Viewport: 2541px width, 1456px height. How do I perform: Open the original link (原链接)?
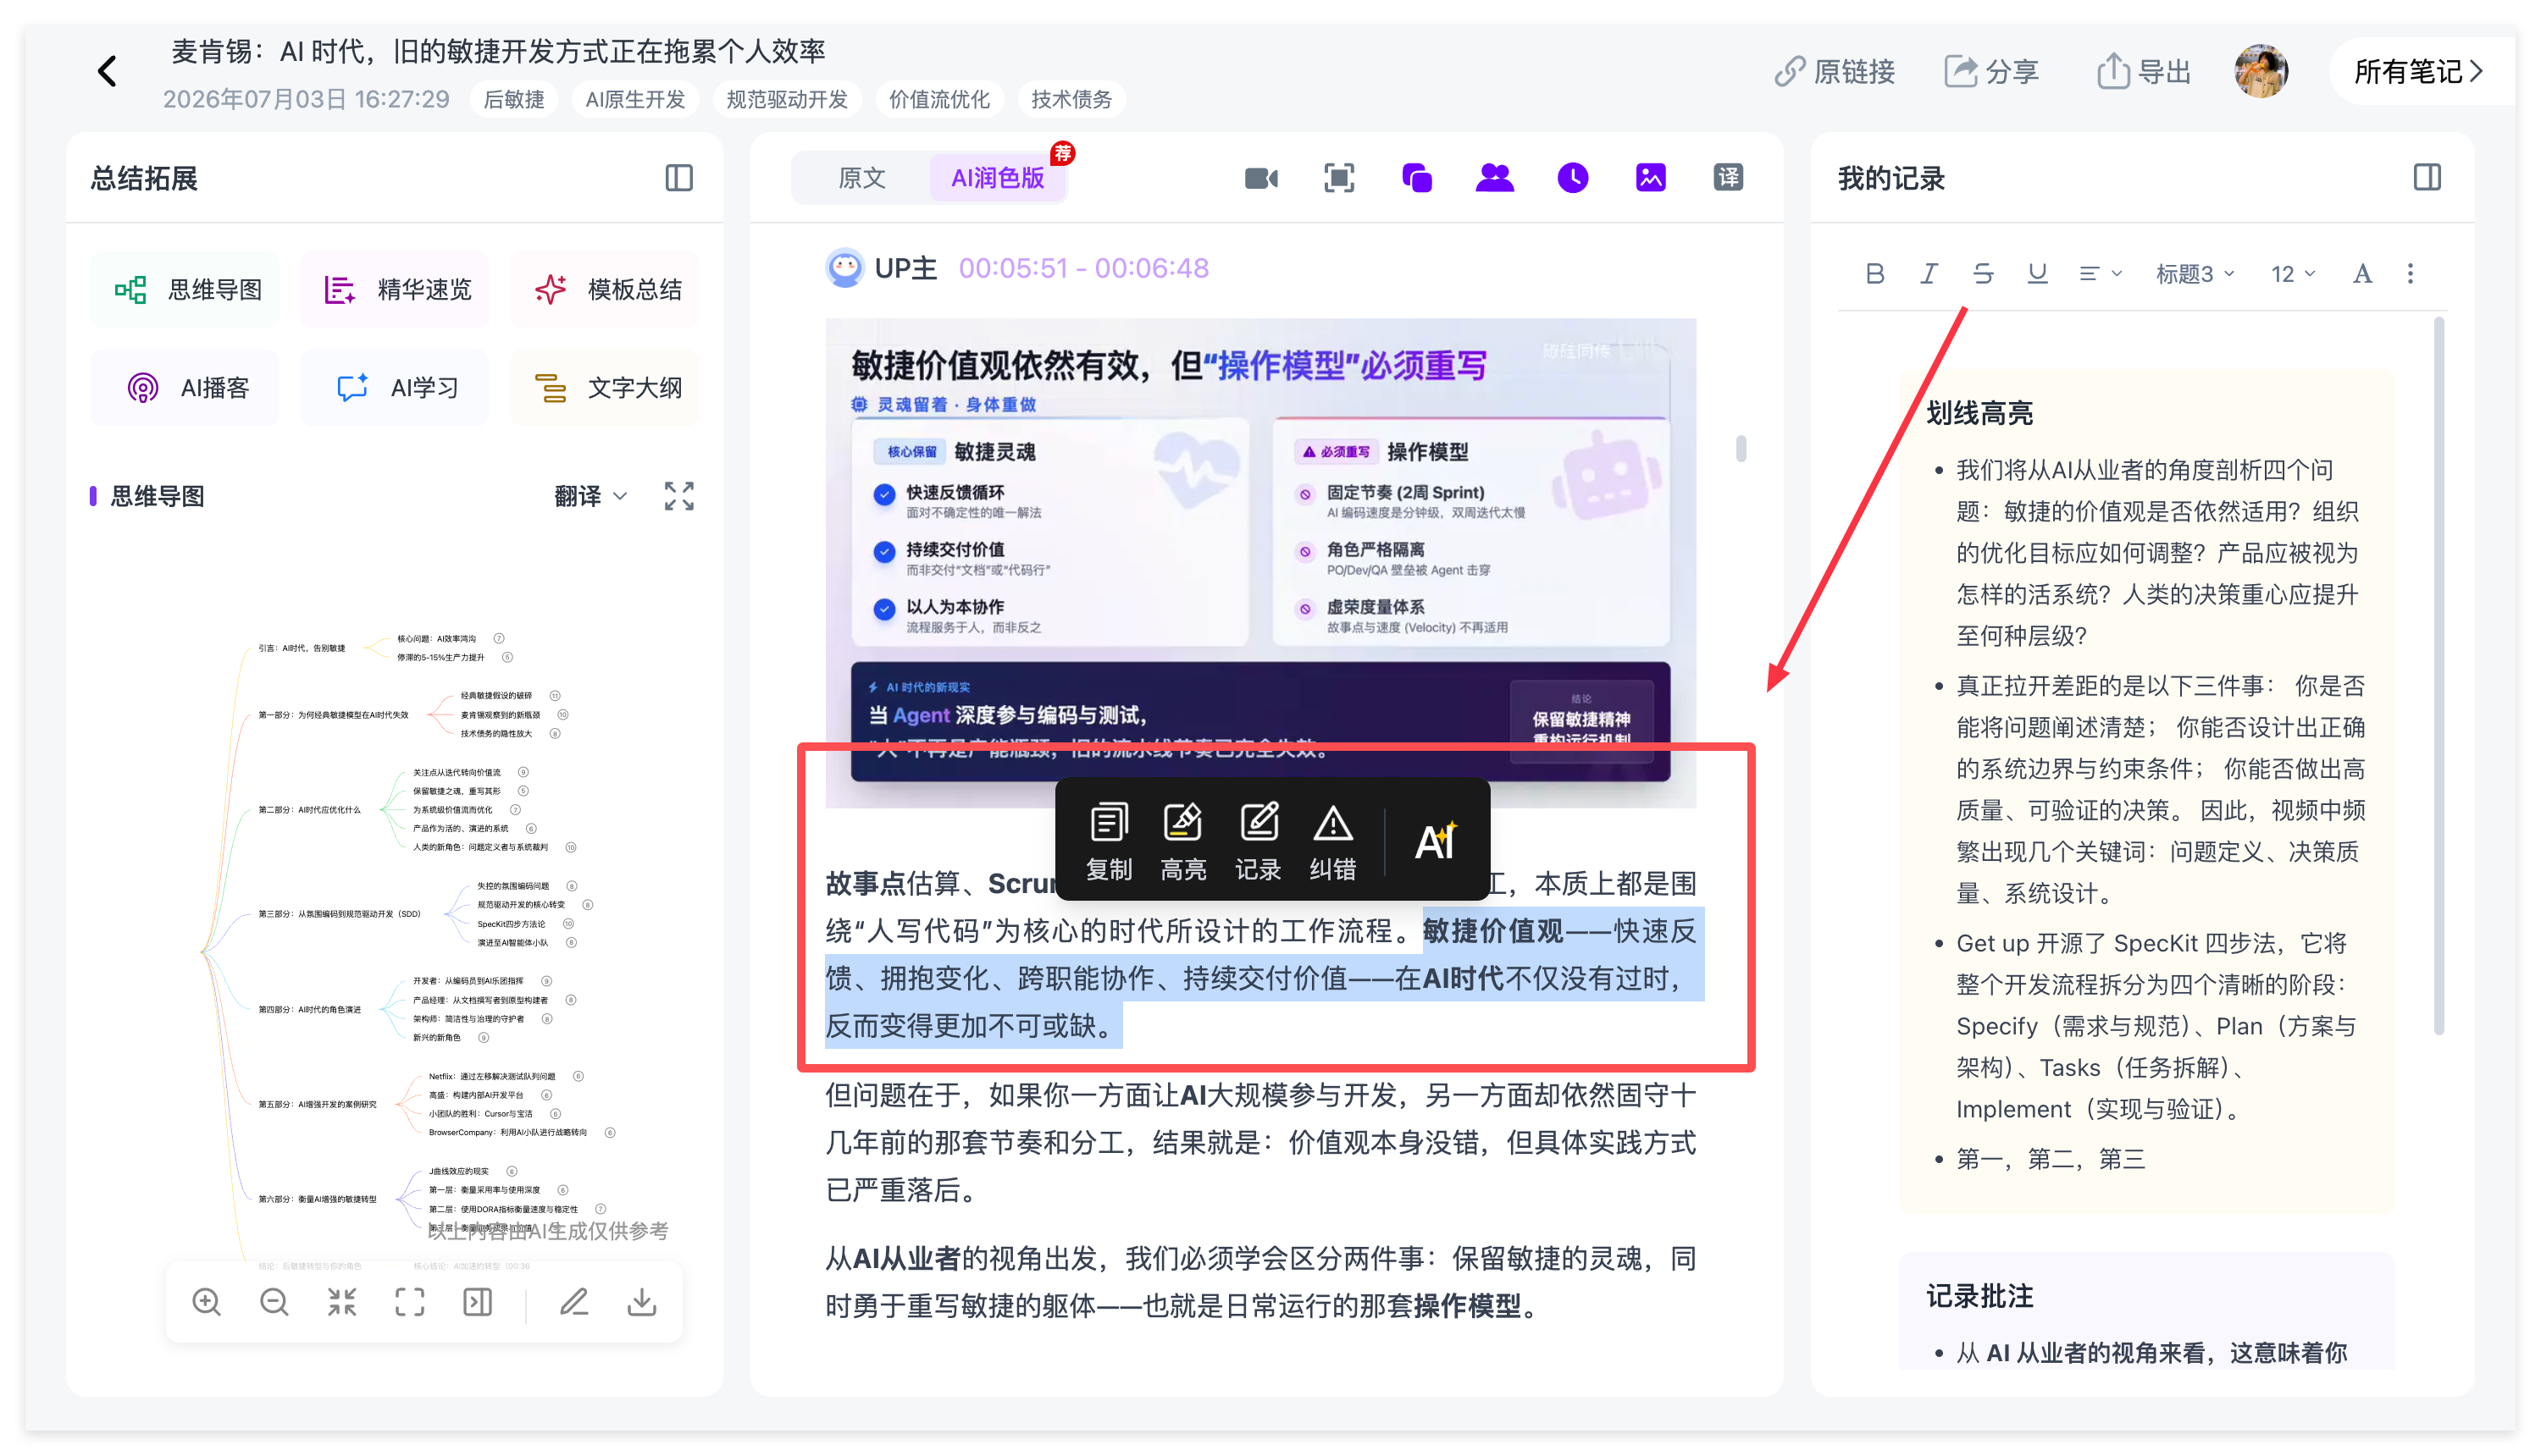tap(1835, 72)
